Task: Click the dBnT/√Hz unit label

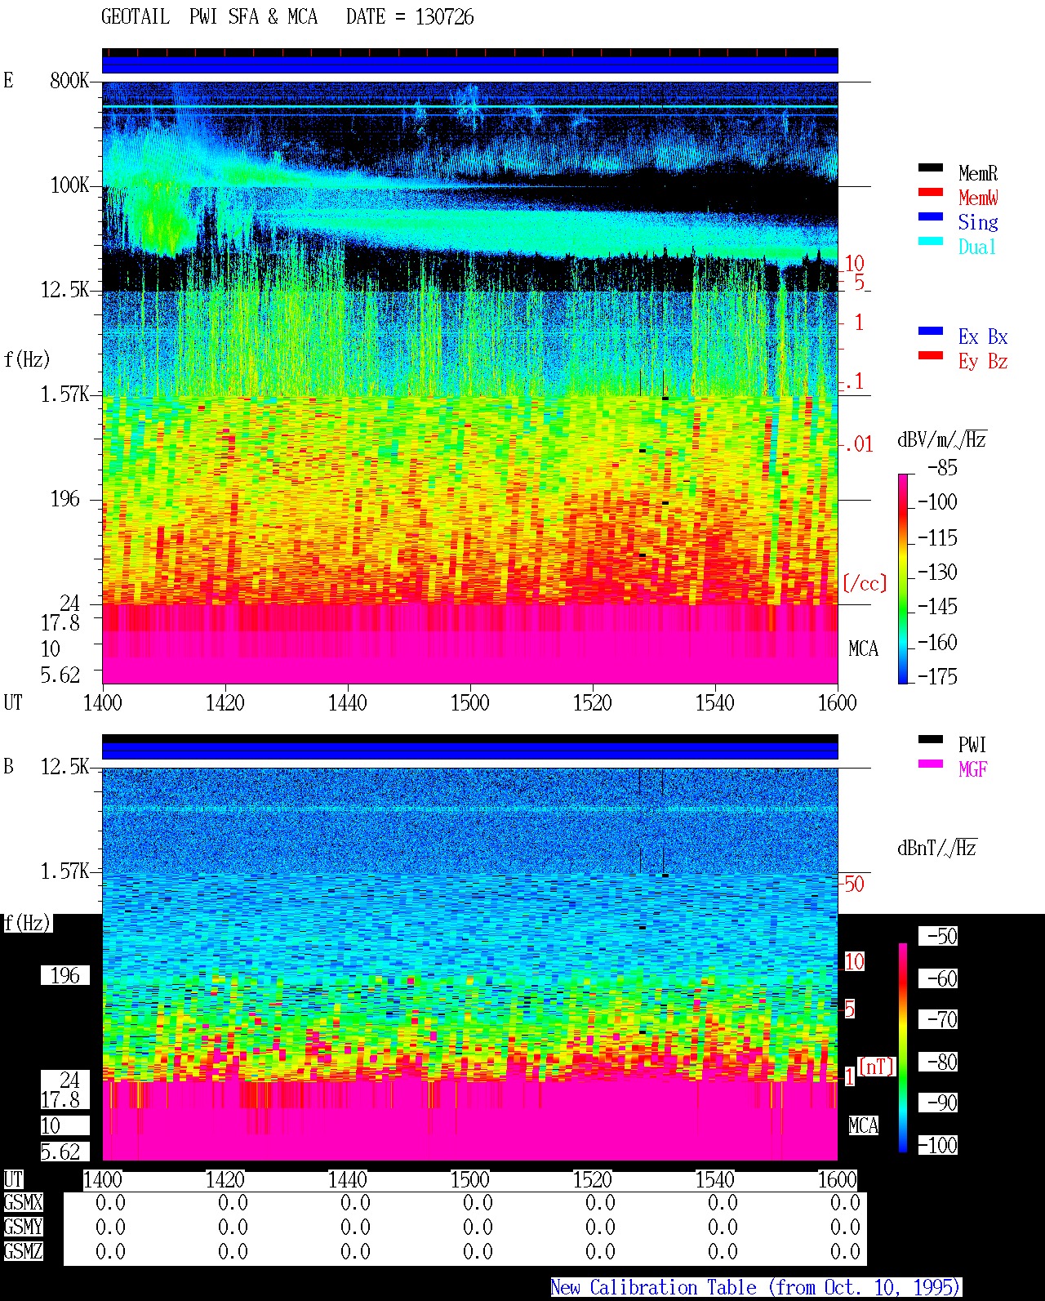Action: [937, 848]
